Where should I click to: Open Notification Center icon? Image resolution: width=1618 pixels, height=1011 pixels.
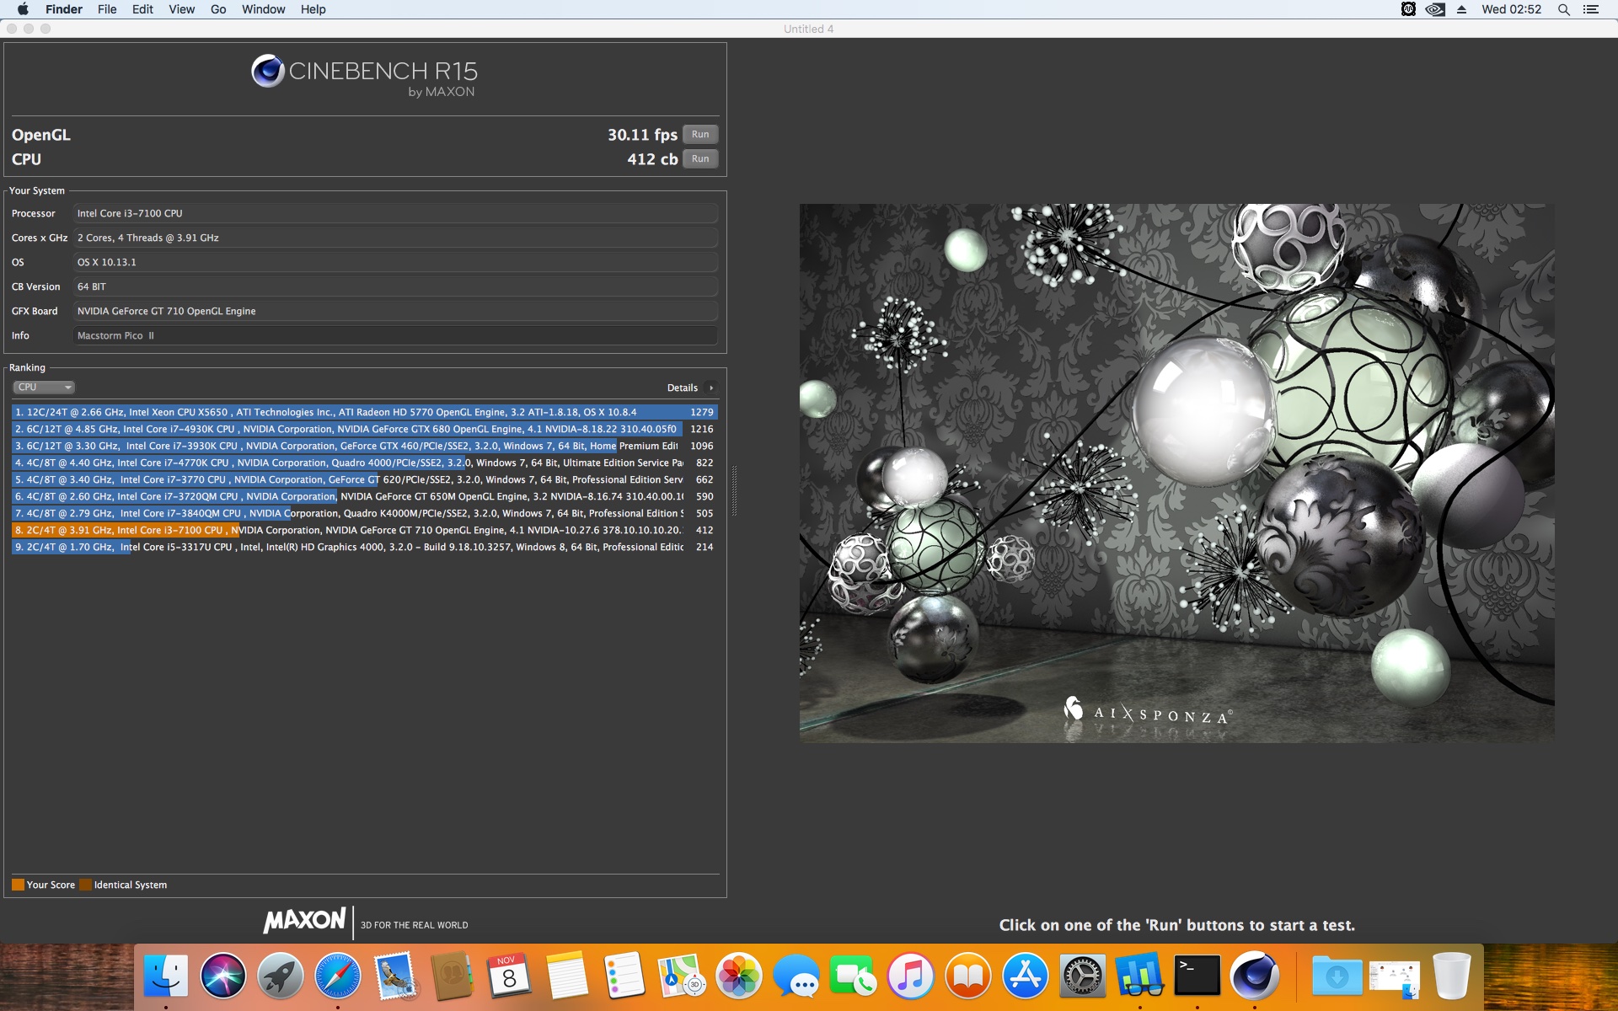click(x=1591, y=9)
